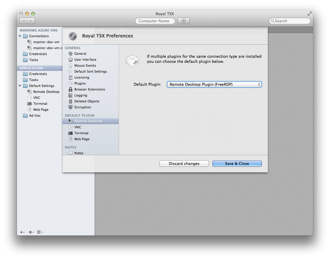Open the Default Plugin dropdown
The width and height of the screenshot is (330, 259).
[x=214, y=85]
